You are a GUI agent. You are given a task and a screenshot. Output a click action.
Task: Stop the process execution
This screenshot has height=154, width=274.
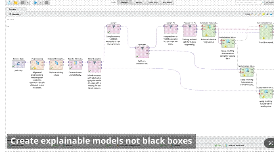(47, 3)
